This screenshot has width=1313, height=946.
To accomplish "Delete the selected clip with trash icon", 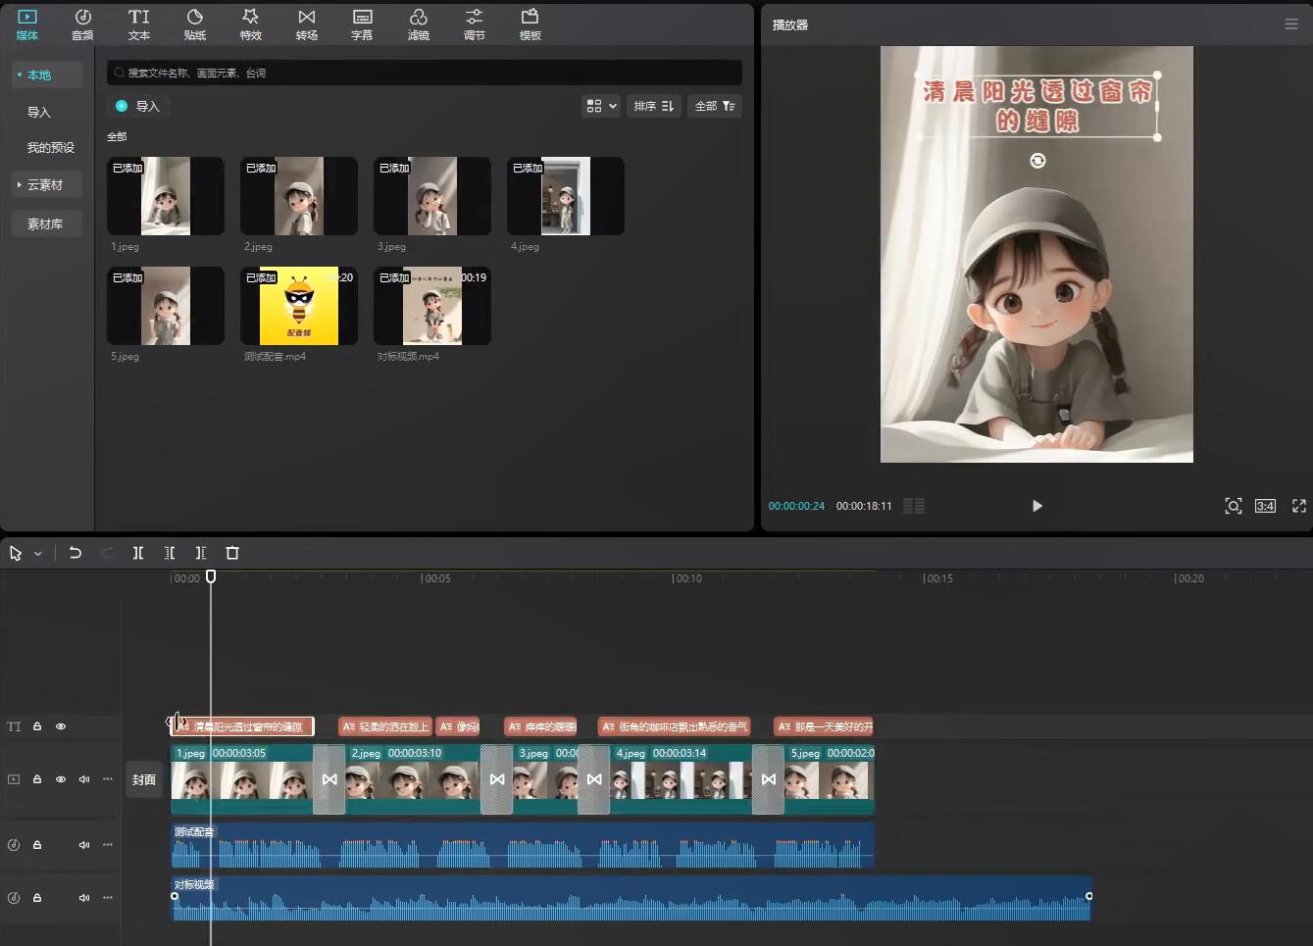I will 232,553.
